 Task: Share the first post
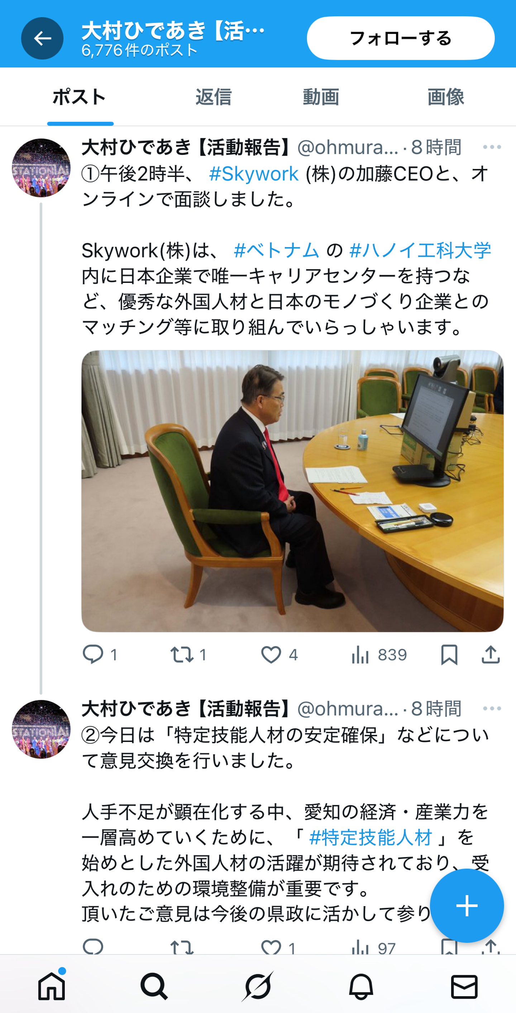[x=491, y=655]
